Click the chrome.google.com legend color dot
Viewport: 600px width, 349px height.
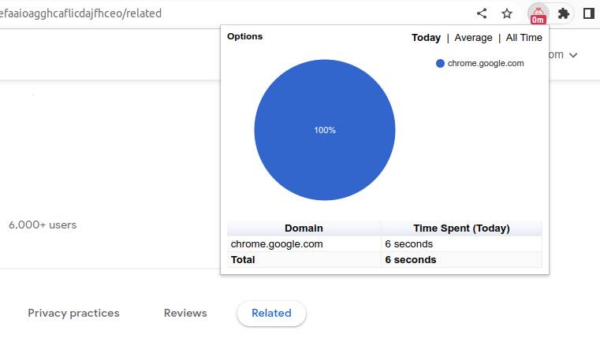[440, 64]
